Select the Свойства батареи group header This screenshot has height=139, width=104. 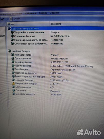click(x=21, y=51)
